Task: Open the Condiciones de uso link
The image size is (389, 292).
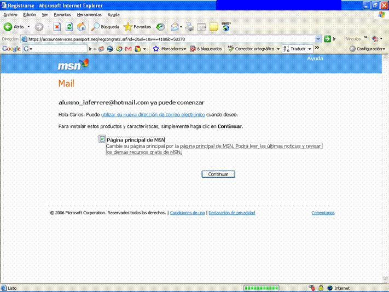Action: 188,213
